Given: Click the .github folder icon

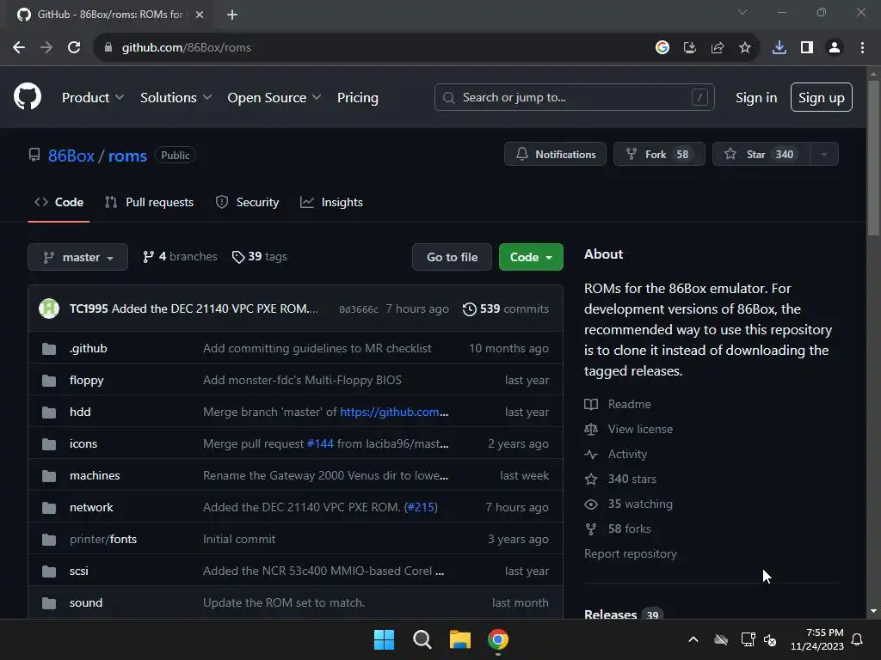Looking at the screenshot, I should 49,349.
